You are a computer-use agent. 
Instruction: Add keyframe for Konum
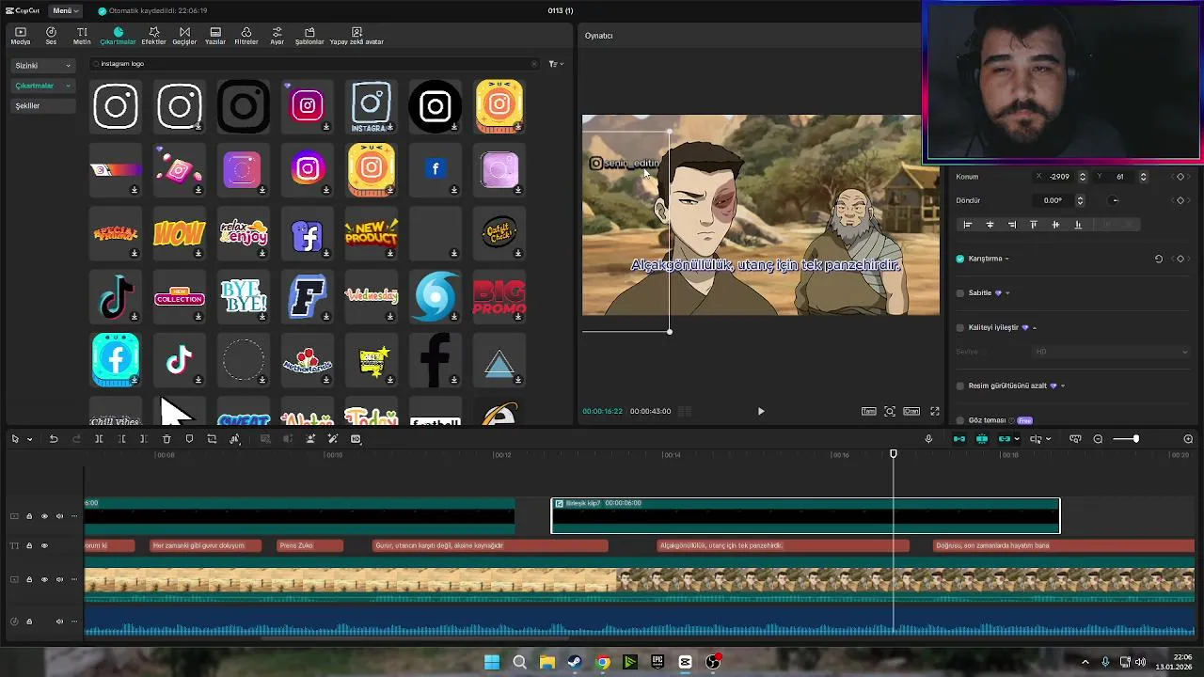(1180, 177)
